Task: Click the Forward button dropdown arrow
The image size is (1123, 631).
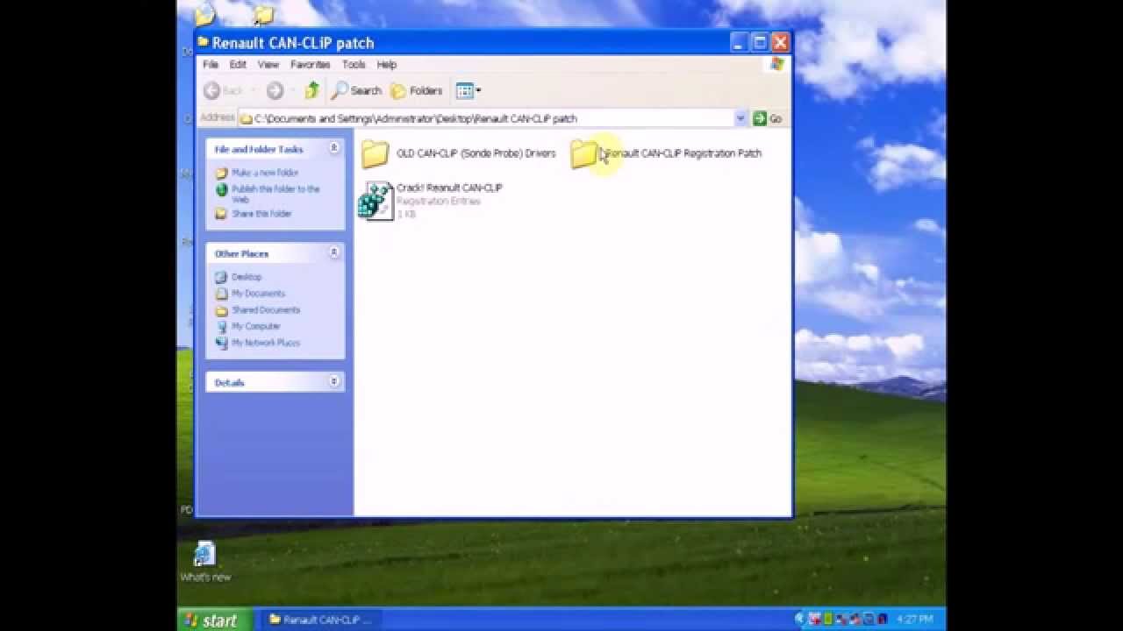Action: click(291, 90)
